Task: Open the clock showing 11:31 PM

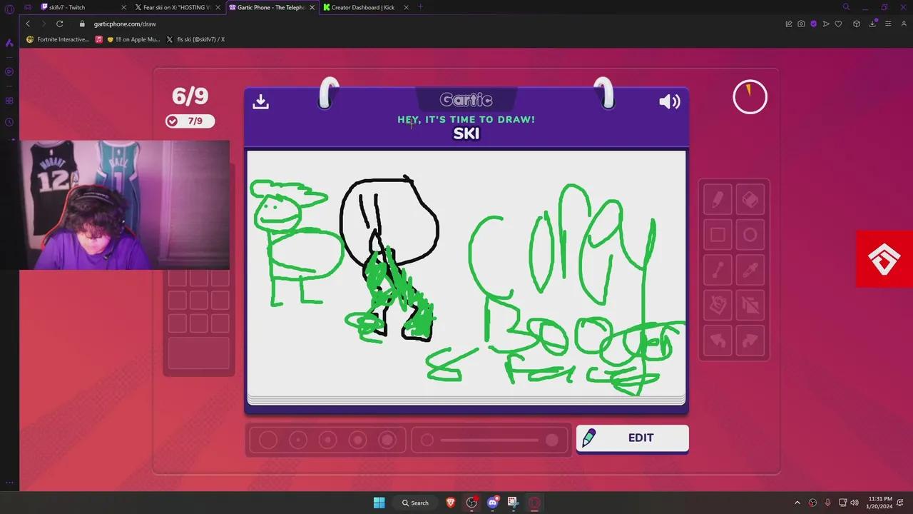Action: [x=880, y=503]
